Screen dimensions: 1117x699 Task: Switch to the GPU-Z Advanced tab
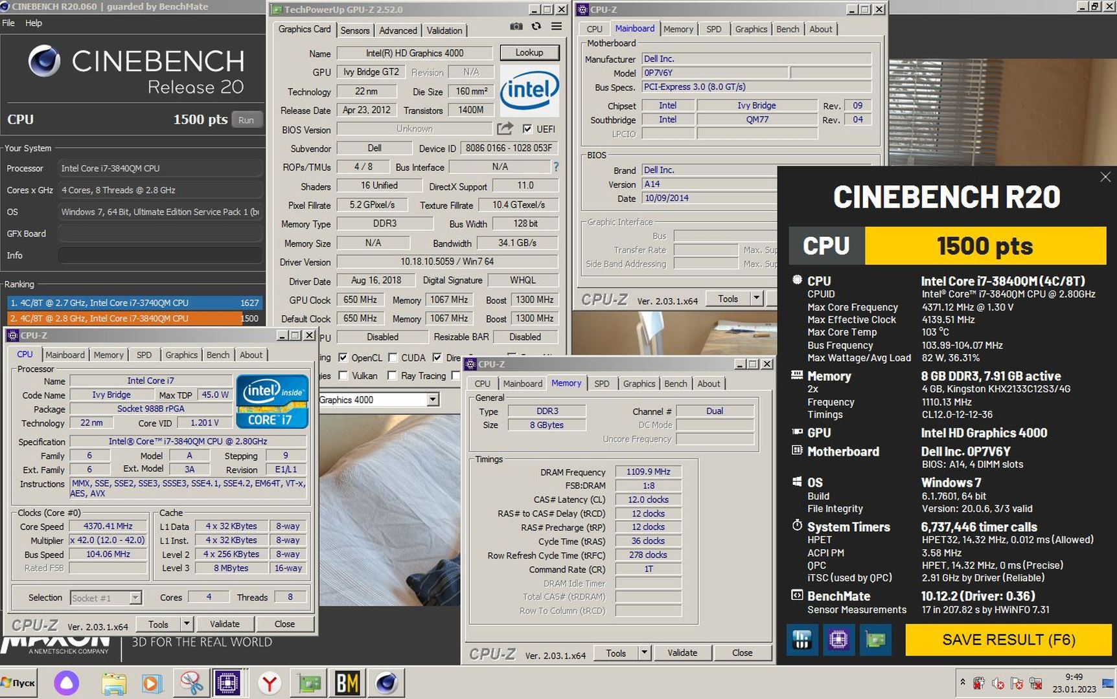pyautogui.click(x=398, y=30)
